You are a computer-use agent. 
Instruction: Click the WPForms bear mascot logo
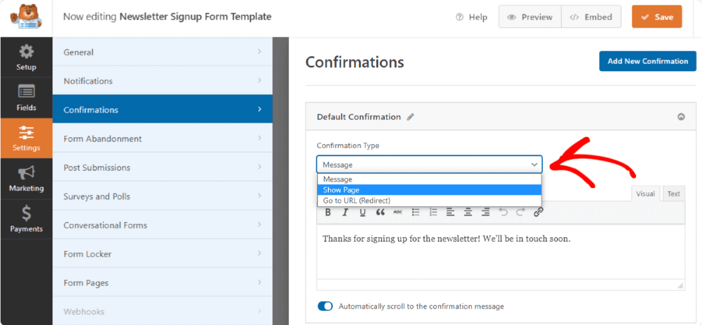(26, 18)
